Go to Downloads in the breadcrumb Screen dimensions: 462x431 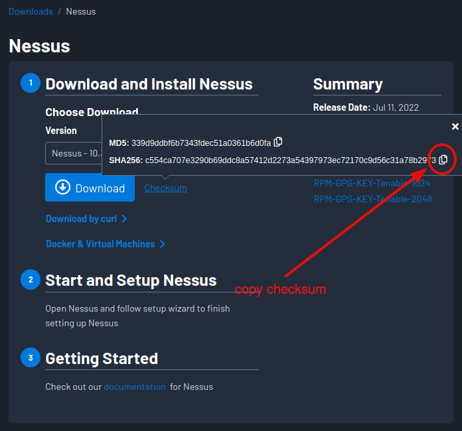[31, 12]
